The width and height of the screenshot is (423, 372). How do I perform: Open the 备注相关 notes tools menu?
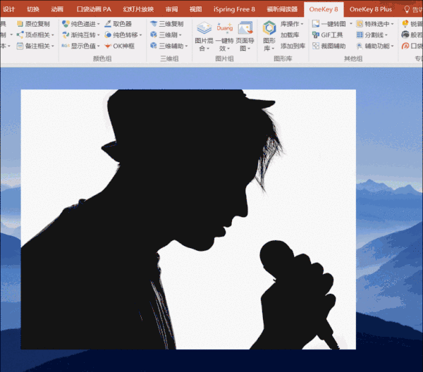pos(35,46)
